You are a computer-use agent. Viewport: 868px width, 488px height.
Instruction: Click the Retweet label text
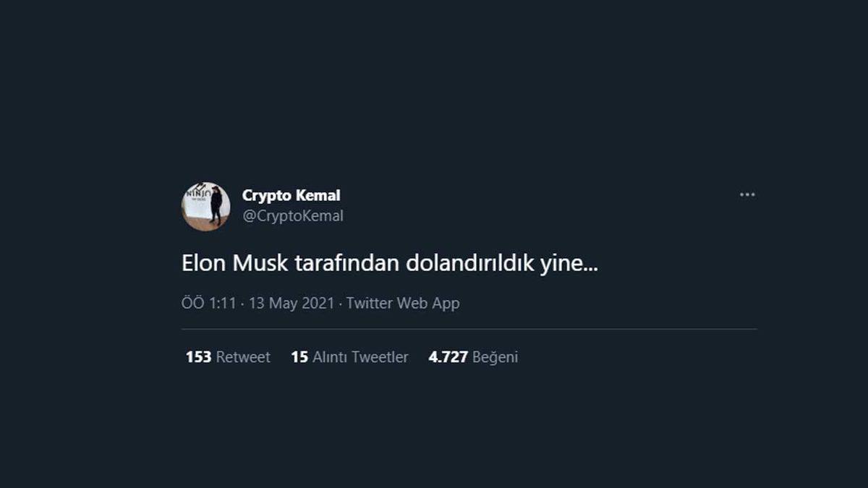point(242,356)
